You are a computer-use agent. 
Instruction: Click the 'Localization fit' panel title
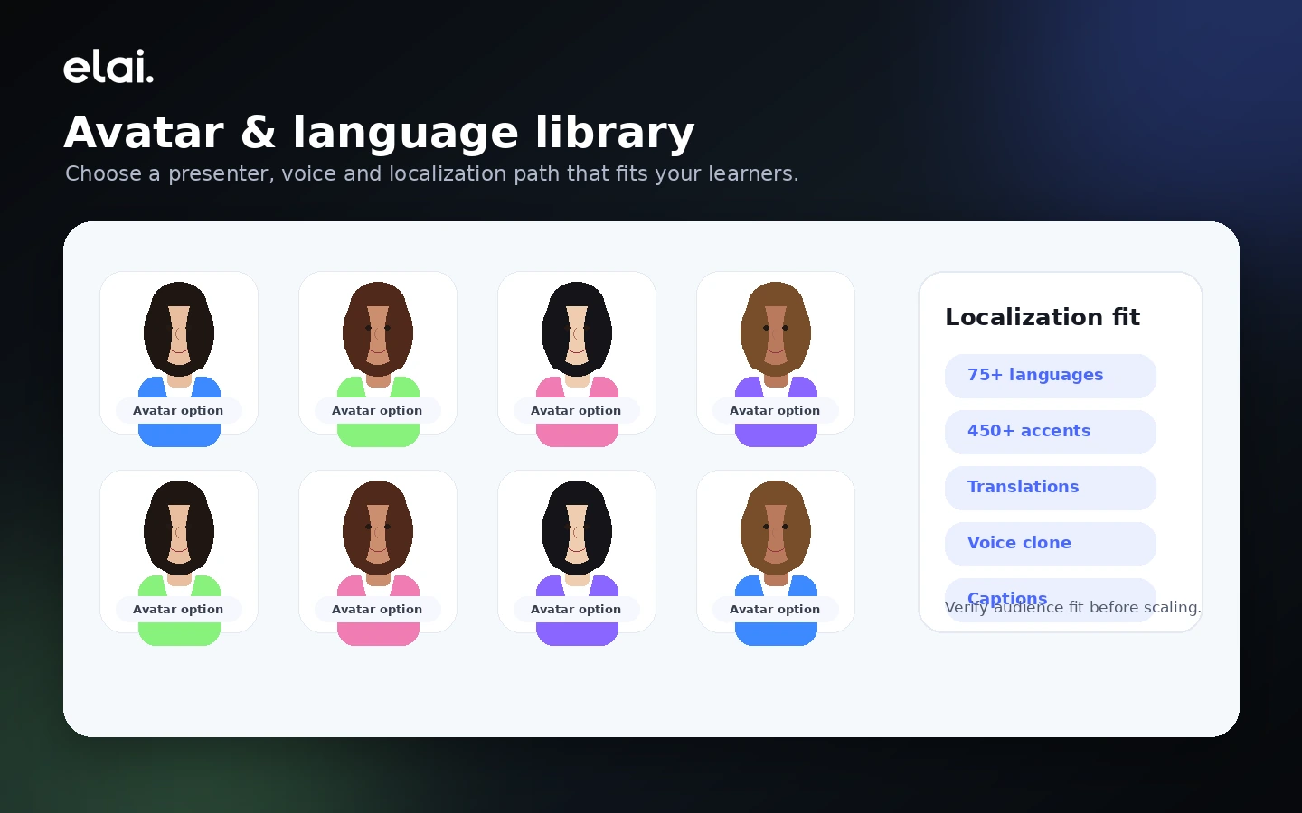1043,317
